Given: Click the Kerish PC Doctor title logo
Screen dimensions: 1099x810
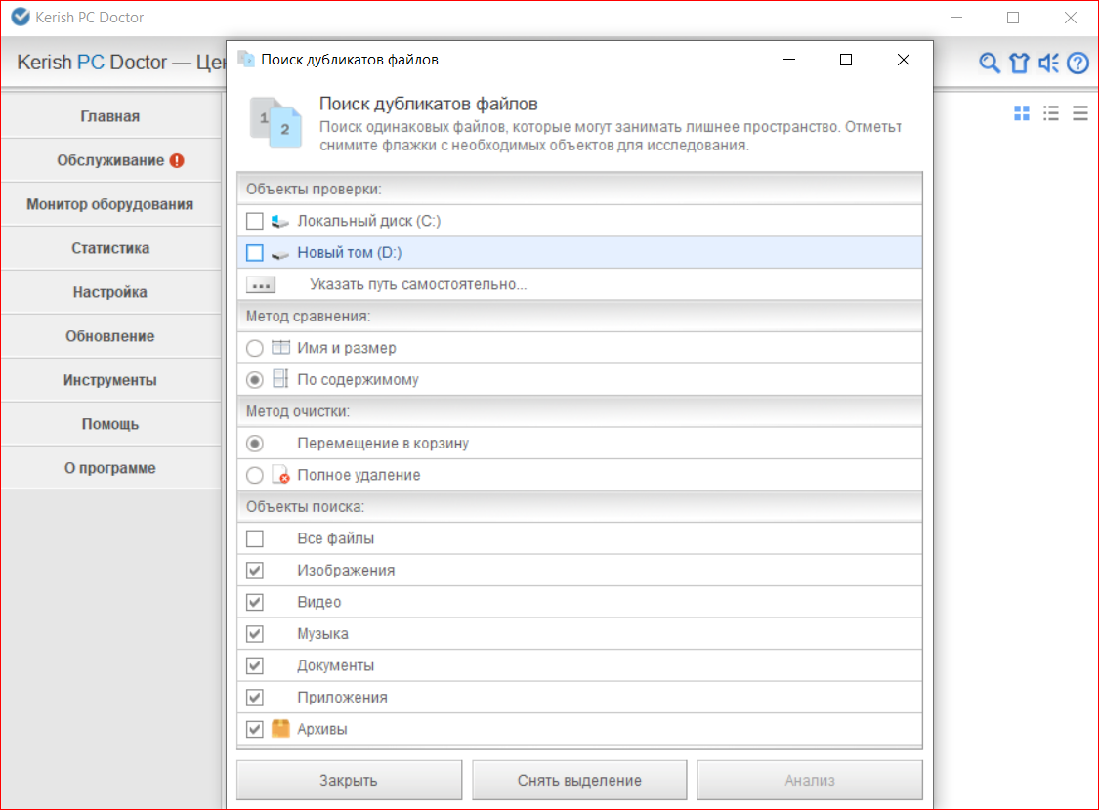Looking at the screenshot, I should pos(21,17).
